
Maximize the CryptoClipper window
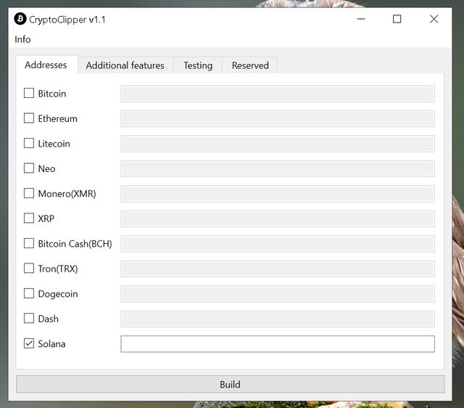397,19
